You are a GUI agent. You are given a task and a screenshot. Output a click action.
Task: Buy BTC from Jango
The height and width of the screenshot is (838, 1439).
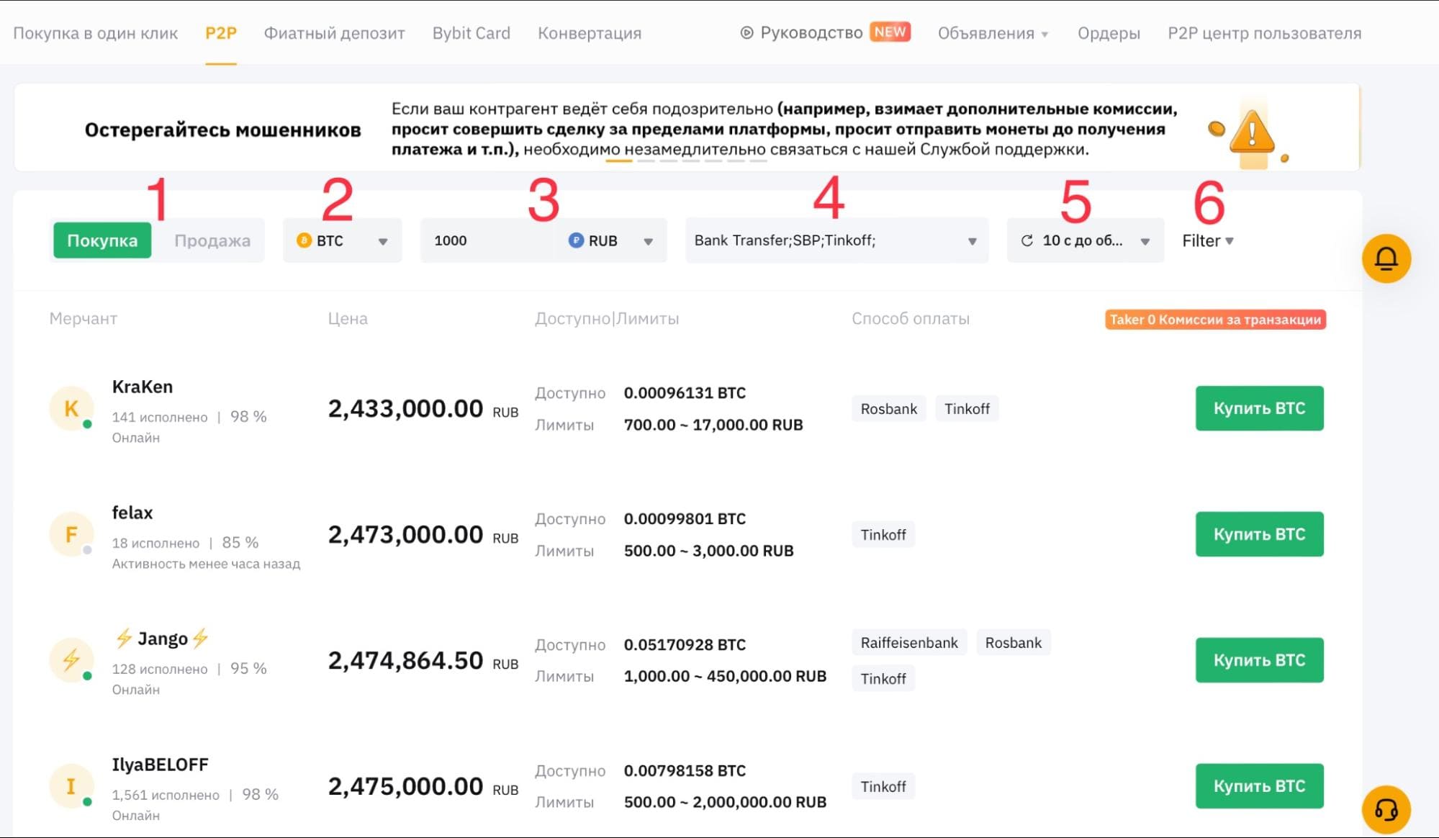click(1260, 660)
